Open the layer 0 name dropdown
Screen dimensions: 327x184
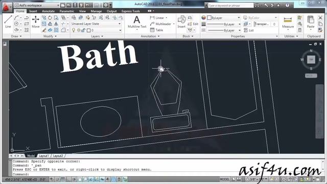[96, 30]
